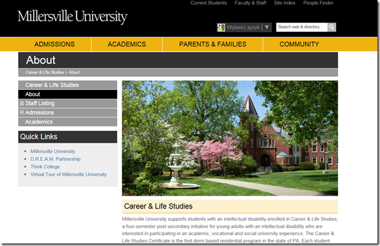Focus the Search web & directory field

click(x=302, y=27)
